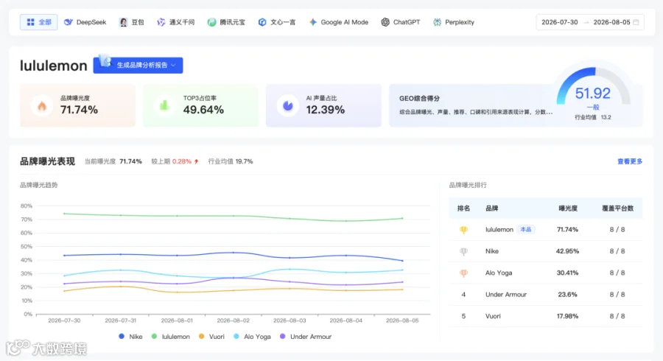Click the Google AI Mode sparkle icon
663x361 pixels.
(312, 22)
